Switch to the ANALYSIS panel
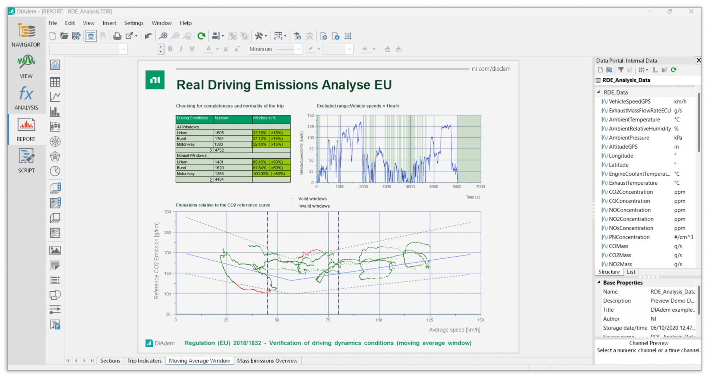Screen dimensions: 709x378 26,98
